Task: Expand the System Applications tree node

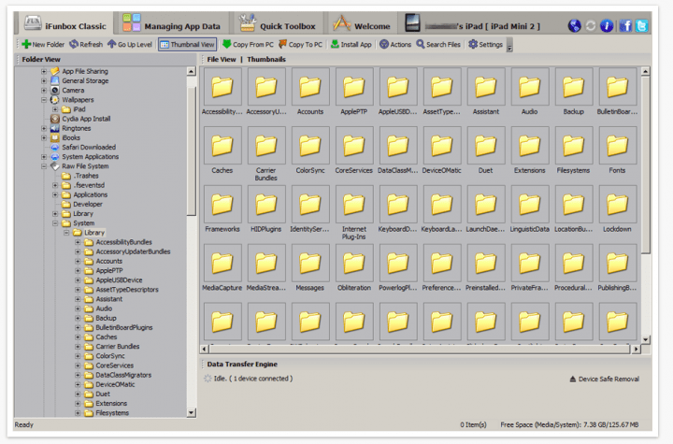Action: (x=44, y=157)
